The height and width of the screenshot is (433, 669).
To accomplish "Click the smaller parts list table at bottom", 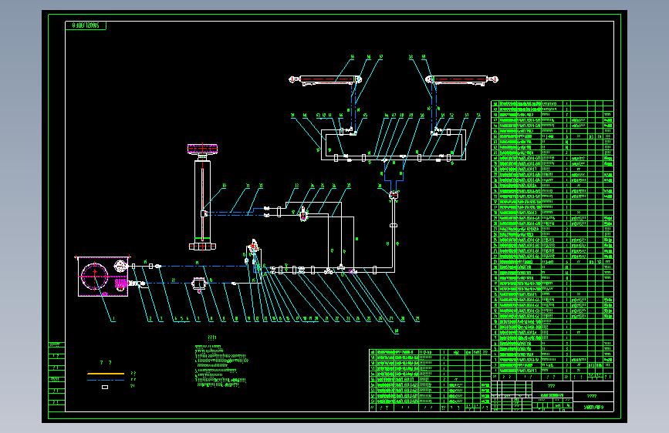I will point(430,380).
